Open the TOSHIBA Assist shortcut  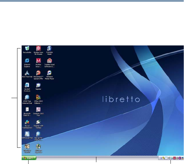click(x=50, y=50)
